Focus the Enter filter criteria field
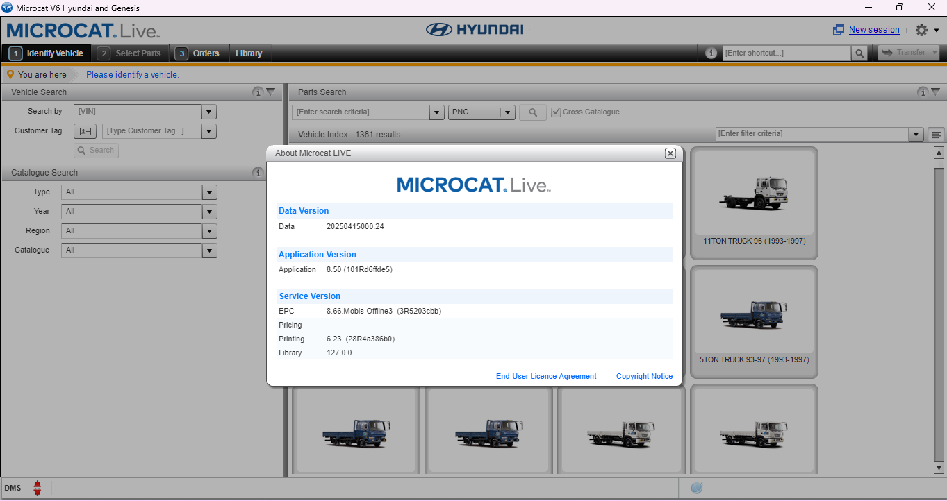 tap(812, 134)
